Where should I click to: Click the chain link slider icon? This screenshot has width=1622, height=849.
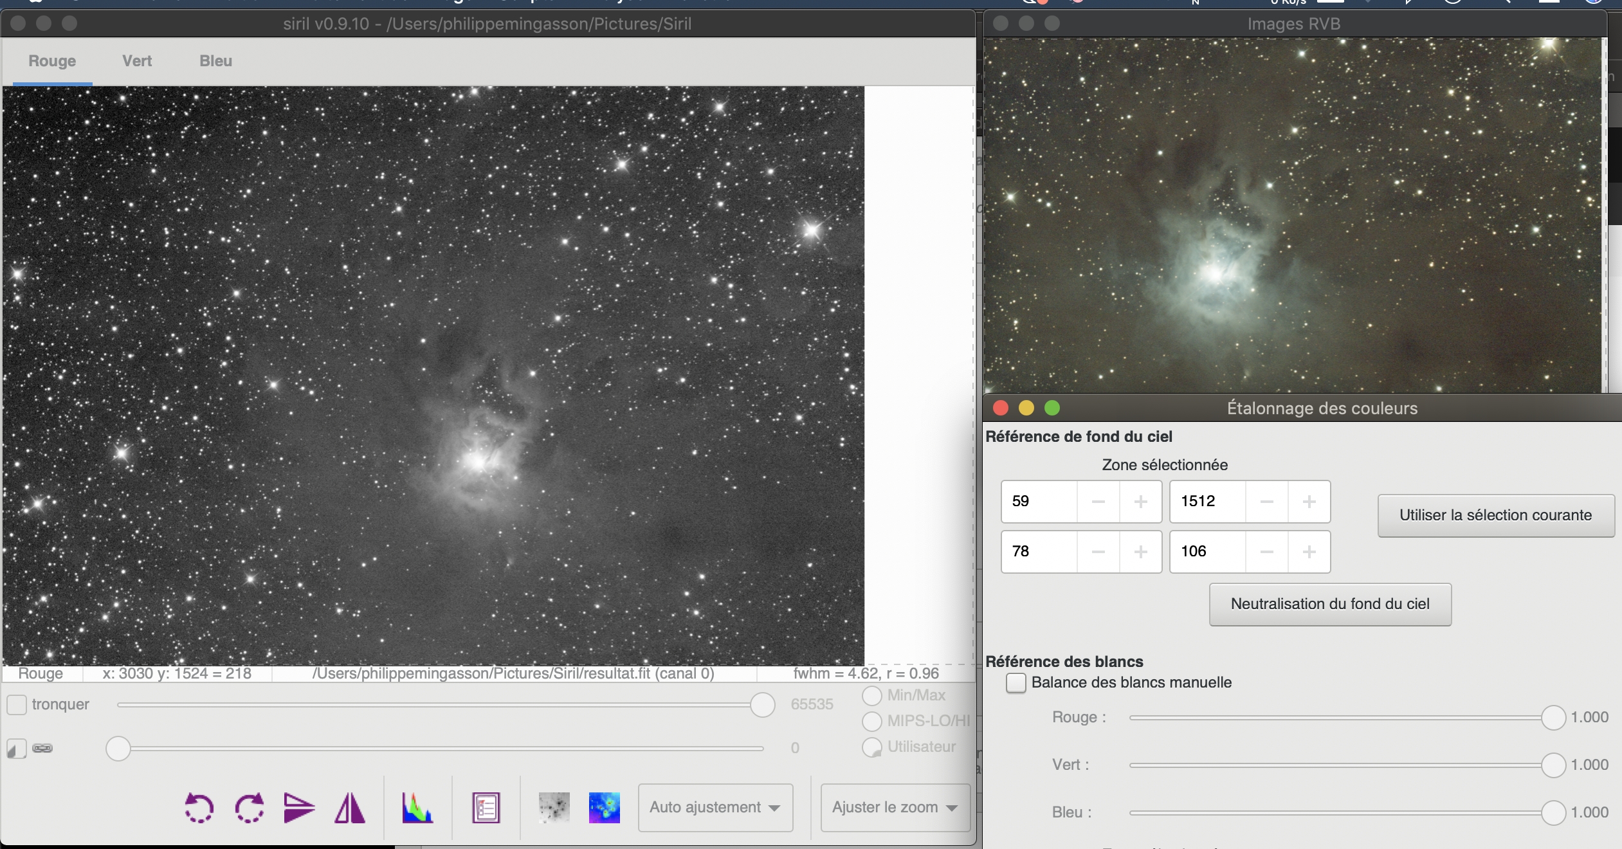[x=42, y=748]
